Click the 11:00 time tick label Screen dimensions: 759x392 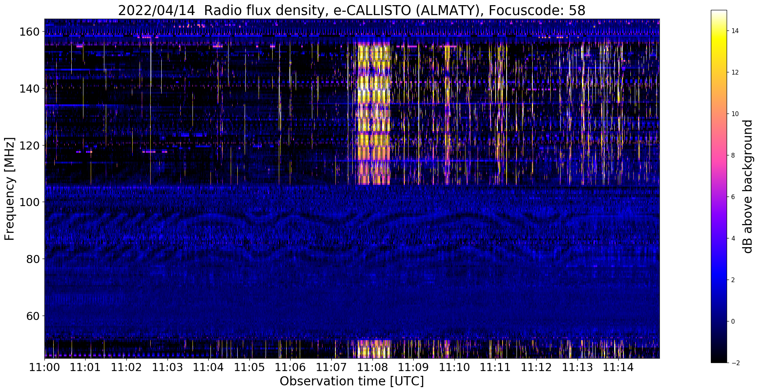[x=44, y=367]
